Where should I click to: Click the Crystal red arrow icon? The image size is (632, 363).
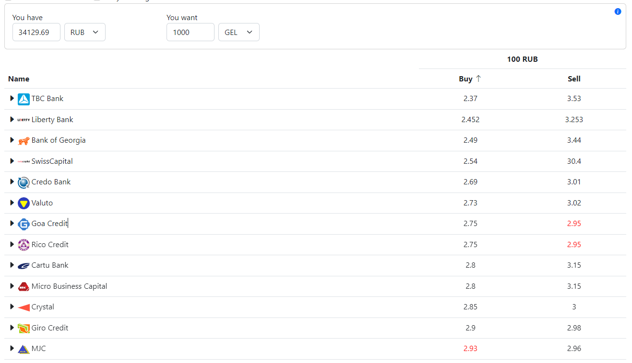pos(24,307)
